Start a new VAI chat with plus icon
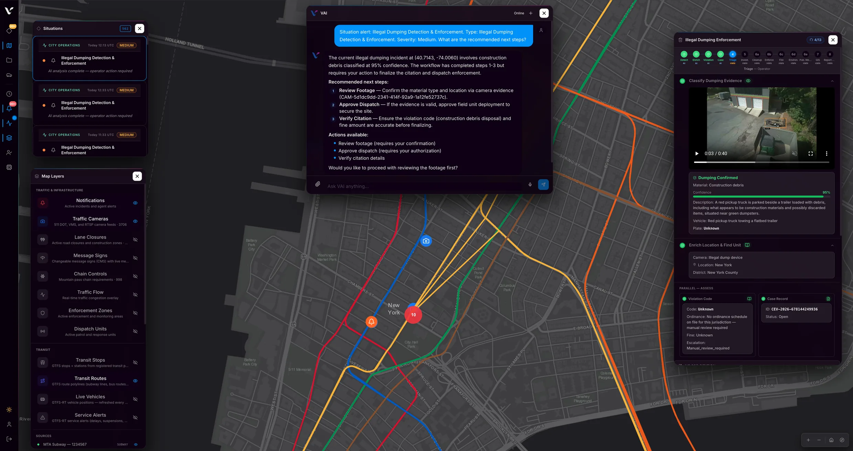The height and width of the screenshot is (451, 853). (x=531, y=13)
